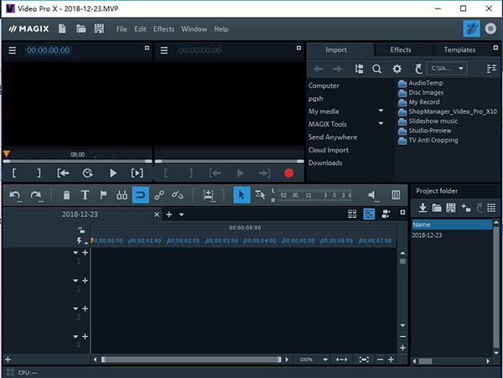The width and height of the screenshot is (503, 378).
Task: Navigate back in the Import browser
Action: tap(319, 69)
